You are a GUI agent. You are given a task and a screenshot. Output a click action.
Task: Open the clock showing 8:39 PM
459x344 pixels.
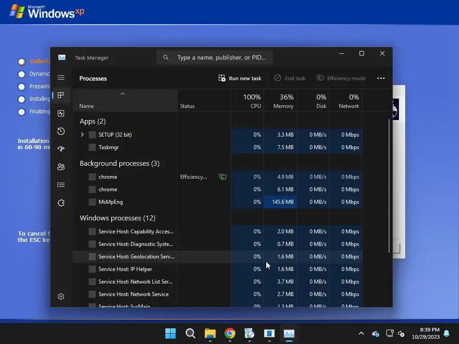[426, 333]
